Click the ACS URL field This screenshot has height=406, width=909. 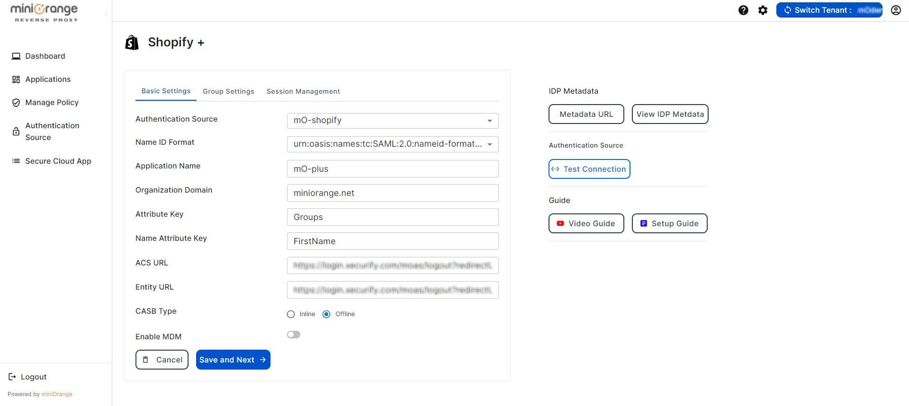[393, 265]
